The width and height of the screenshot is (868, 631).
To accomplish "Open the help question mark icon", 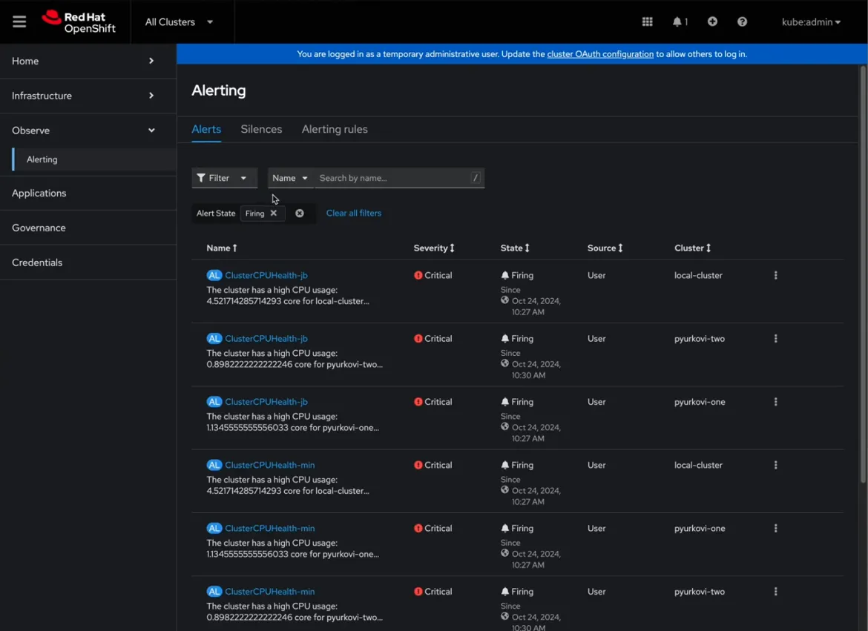I will tap(742, 22).
